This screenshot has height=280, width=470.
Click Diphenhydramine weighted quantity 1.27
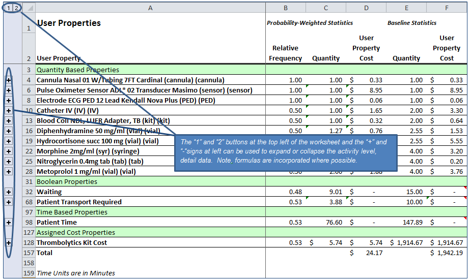[336, 131]
